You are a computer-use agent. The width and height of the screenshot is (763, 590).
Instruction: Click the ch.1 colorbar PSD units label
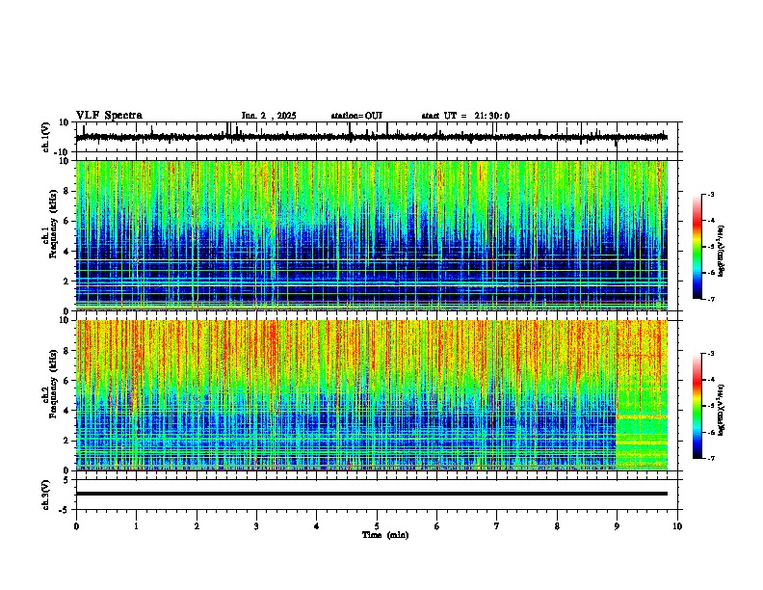721,251
